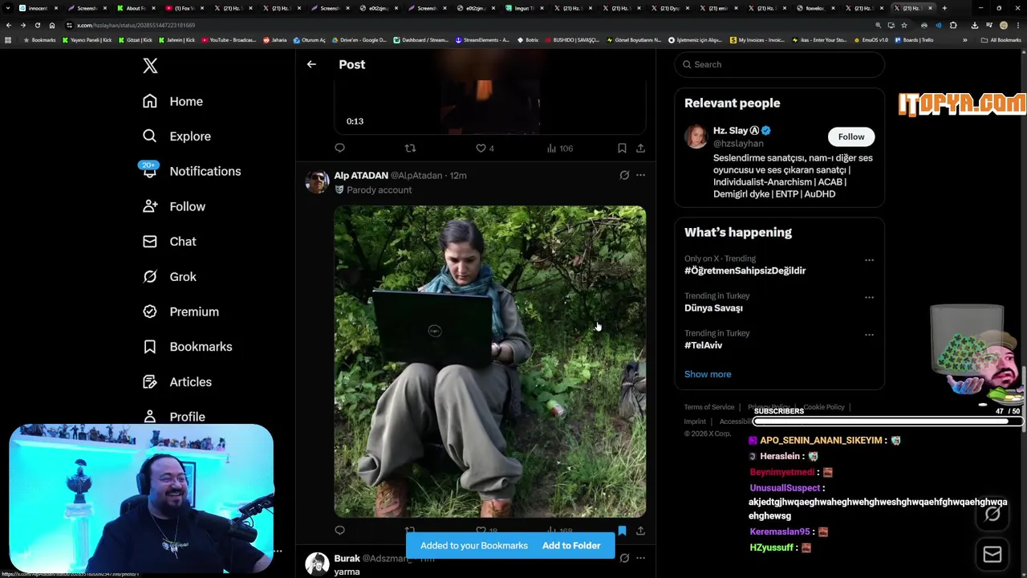
Task: Click the Premium badge icon in the sidebar
Action: click(x=150, y=311)
